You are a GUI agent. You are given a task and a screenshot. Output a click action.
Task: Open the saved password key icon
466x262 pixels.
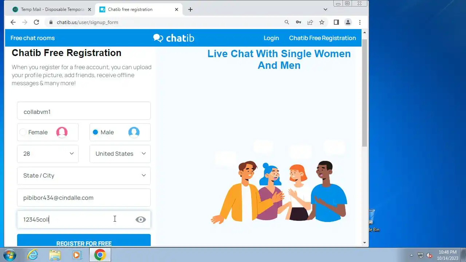click(299, 22)
